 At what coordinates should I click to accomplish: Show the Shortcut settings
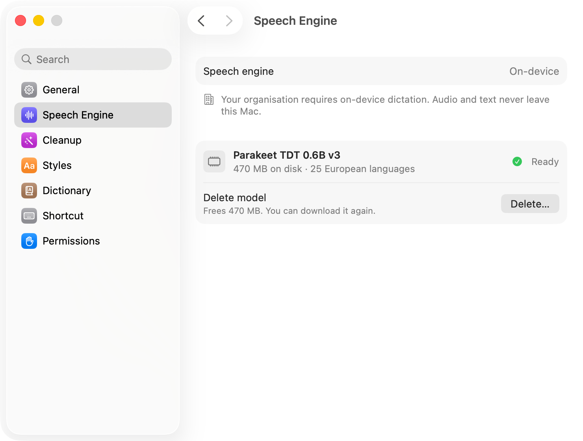93,216
